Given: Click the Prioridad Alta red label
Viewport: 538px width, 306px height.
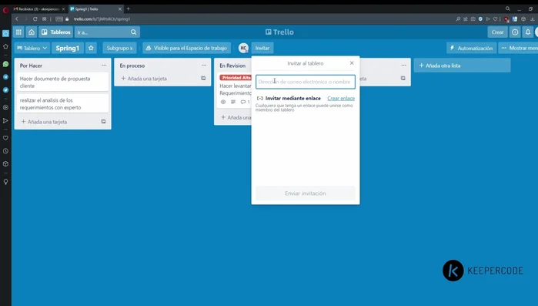Looking at the screenshot, I should tap(236, 78).
